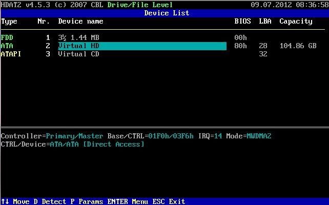Screen dimensions: 329x205
Task: Click the ATA/ATA [Direct Access] value
Action: coord(97,145)
